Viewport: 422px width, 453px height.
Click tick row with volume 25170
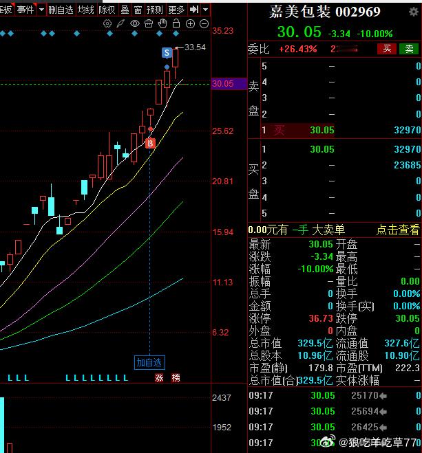[x=335, y=395]
